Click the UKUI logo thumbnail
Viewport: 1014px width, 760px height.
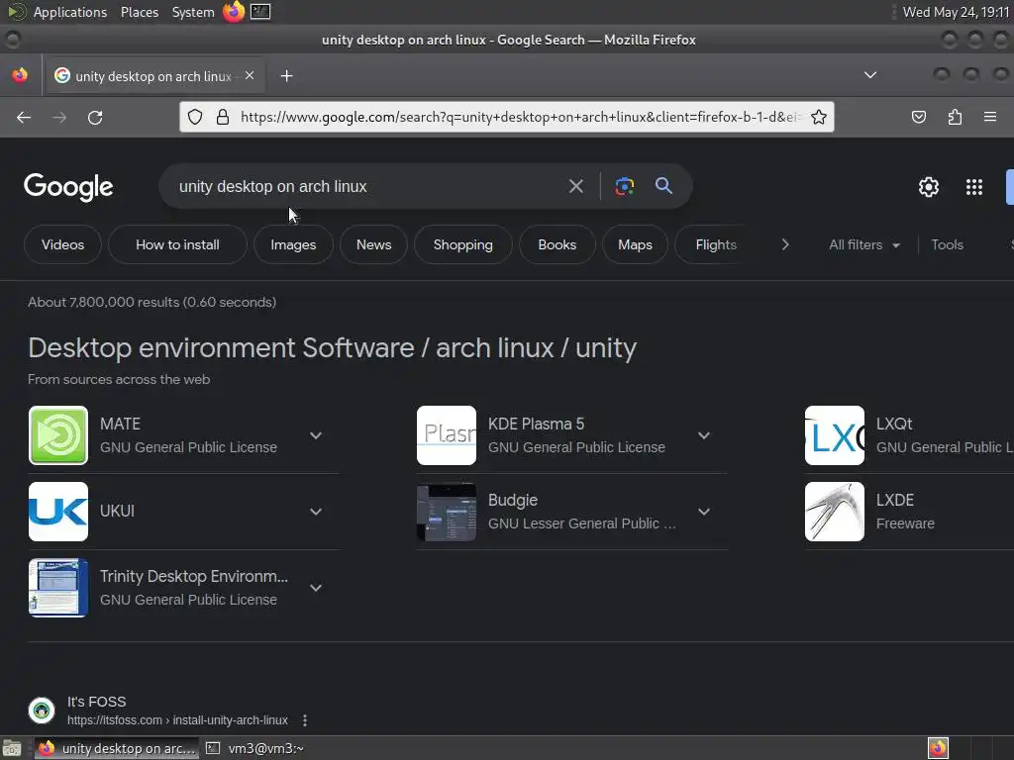58,512
